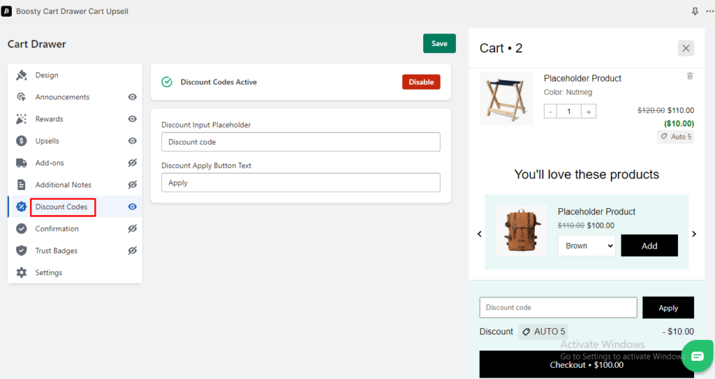The height and width of the screenshot is (379, 715).
Task: Close the cart preview with X
Action: 686,48
